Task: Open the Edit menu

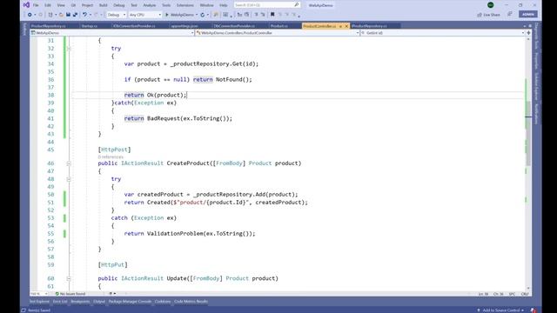Action: click(48, 5)
